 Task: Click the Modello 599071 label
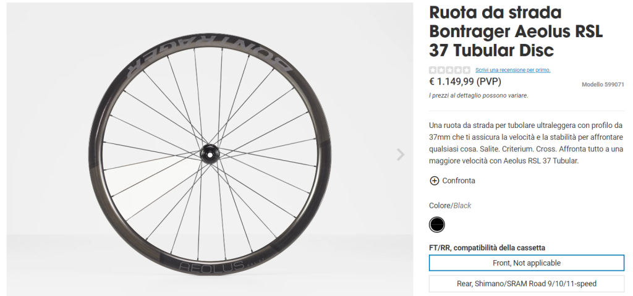tap(603, 85)
